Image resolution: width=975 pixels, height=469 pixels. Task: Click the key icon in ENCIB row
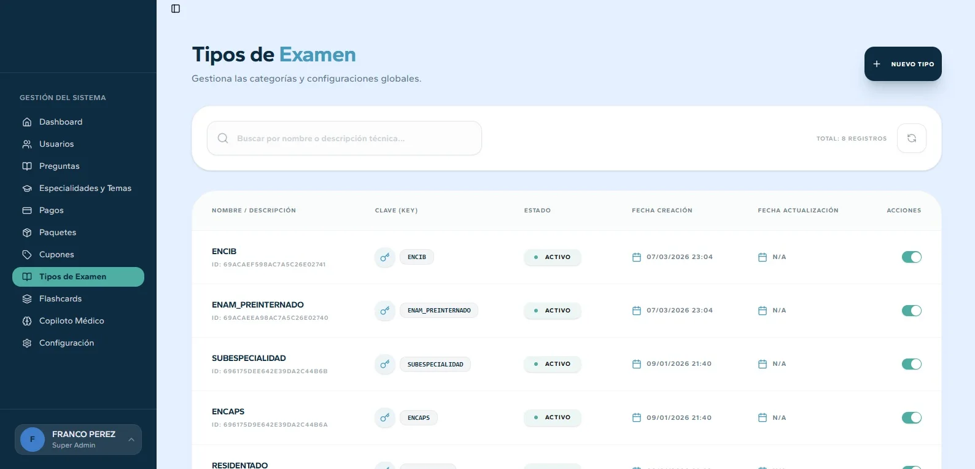click(x=385, y=257)
